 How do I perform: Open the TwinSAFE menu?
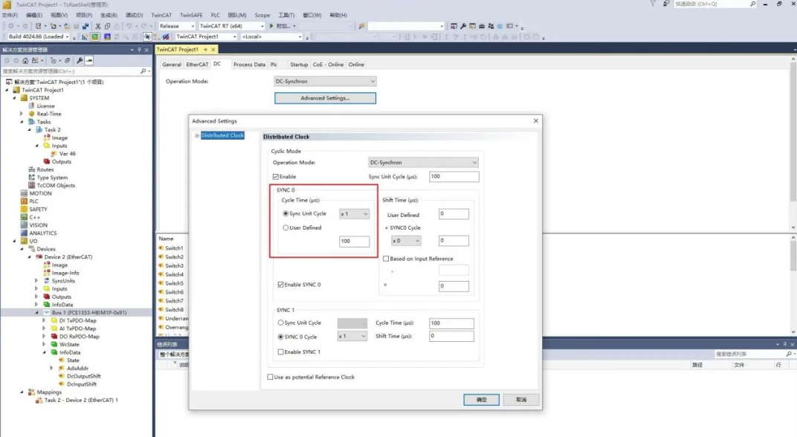click(x=191, y=16)
